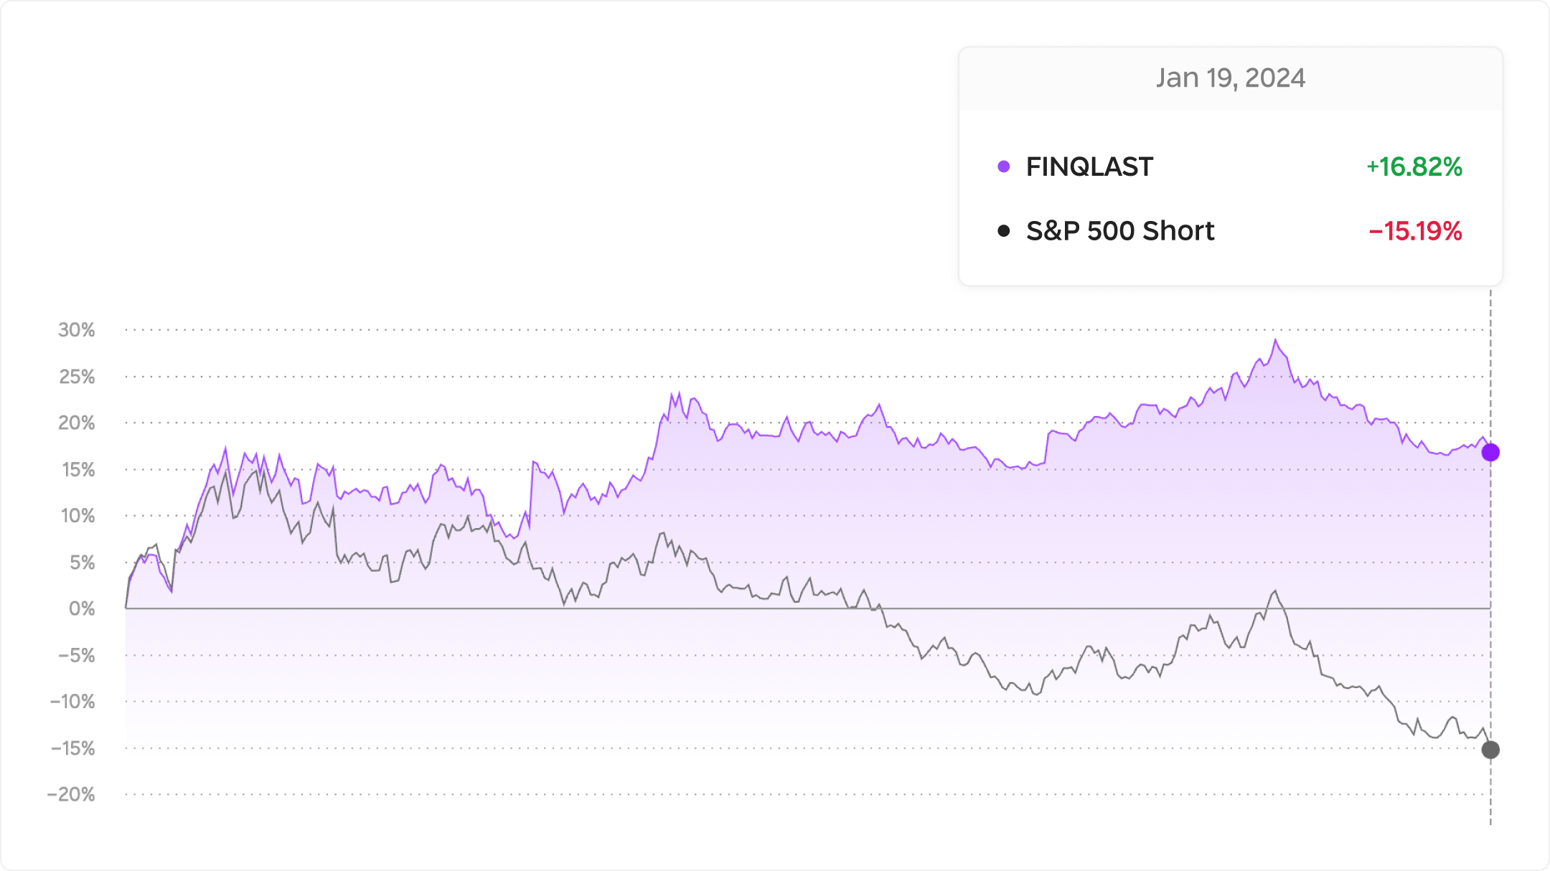Click the −15.19% S&P 500 Short value
Screen dimensions: 1550x871
1415,230
